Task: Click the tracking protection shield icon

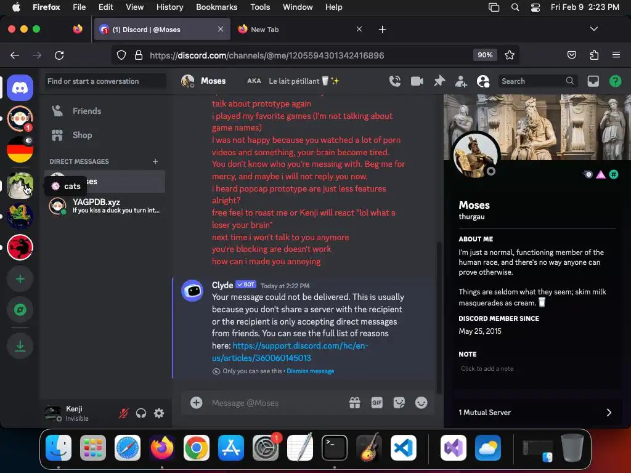Action: [x=121, y=55]
